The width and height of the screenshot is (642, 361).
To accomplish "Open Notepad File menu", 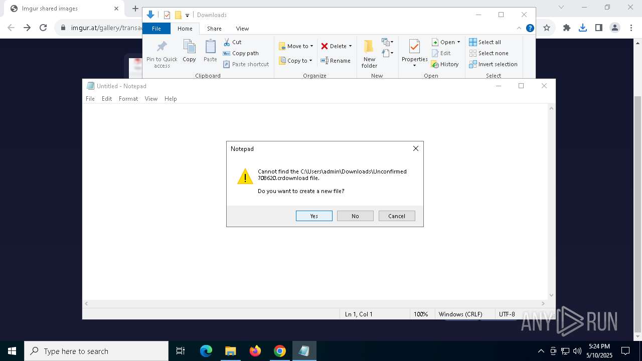I will coord(90,99).
